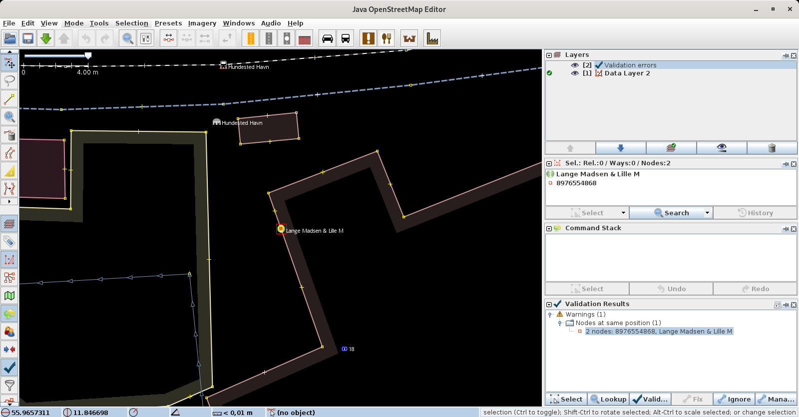Open the Filter dialog funnel icon
Viewport: 799px width, 417px height.
tap(9, 385)
